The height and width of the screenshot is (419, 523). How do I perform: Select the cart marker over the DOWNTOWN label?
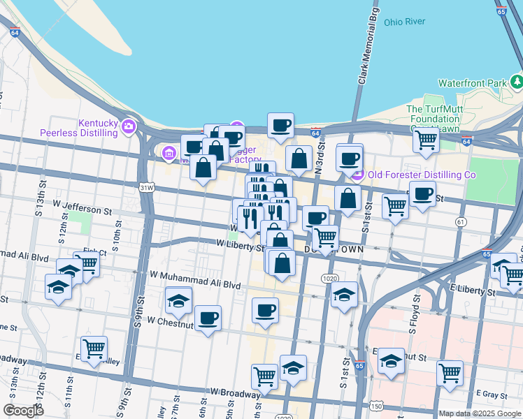[x=325, y=239]
